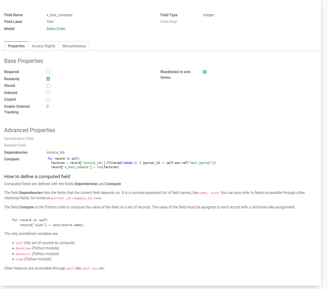Click the Field Name value x_test_compute
Image resolution: width=328 pixels, height=289 pixels.
(x=59, y=15)
